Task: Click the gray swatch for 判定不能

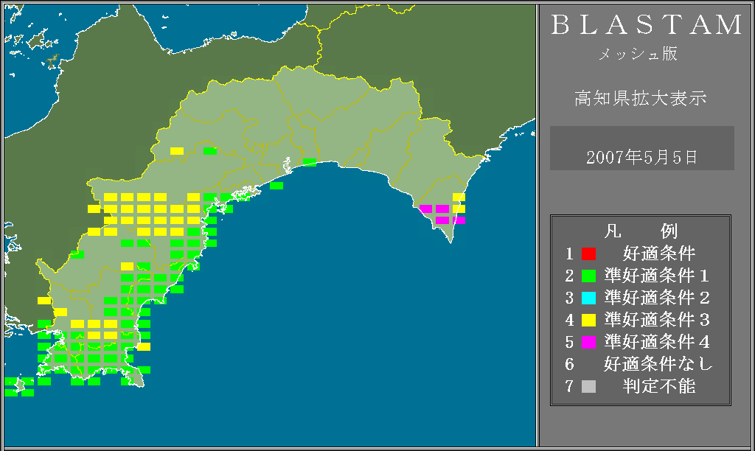Action: click(588, 386)
